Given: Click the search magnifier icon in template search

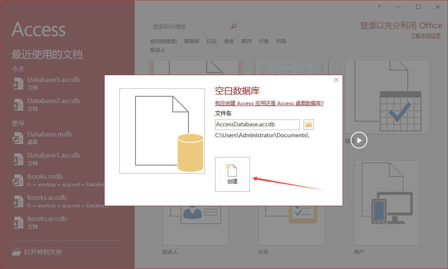Looking at the screenshot, I should pos(234,27).
